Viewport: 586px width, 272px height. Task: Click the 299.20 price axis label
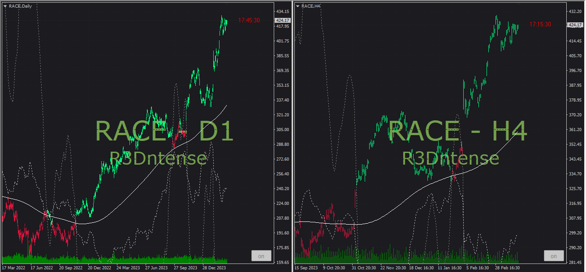[x=575, y=233]
